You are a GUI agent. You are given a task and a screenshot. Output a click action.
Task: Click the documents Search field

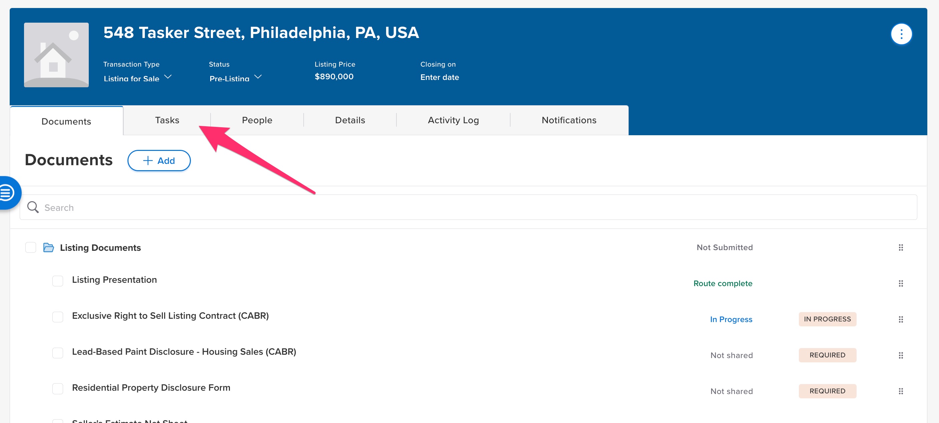[x=468, y=207]
